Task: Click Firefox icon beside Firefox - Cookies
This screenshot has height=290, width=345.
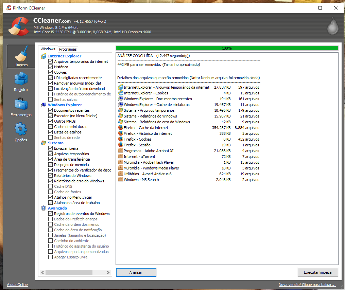Action: coord(121,139)
